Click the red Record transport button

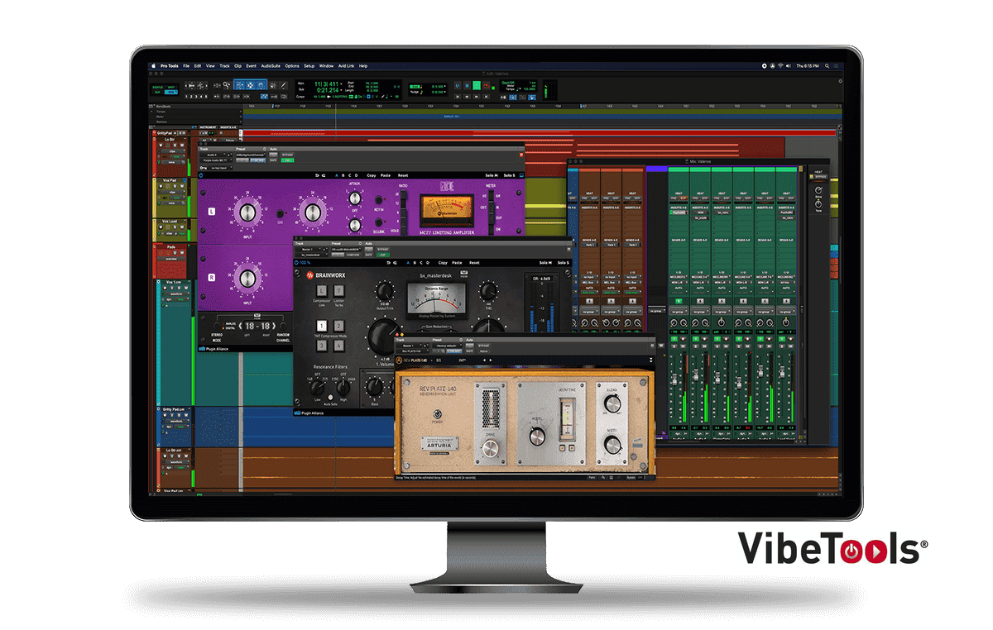coord(487,84)
